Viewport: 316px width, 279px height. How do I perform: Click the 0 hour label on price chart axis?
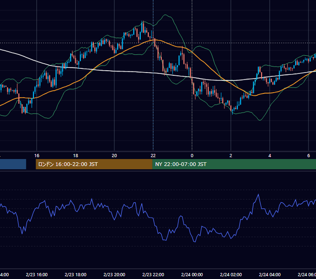pos(192,156)
